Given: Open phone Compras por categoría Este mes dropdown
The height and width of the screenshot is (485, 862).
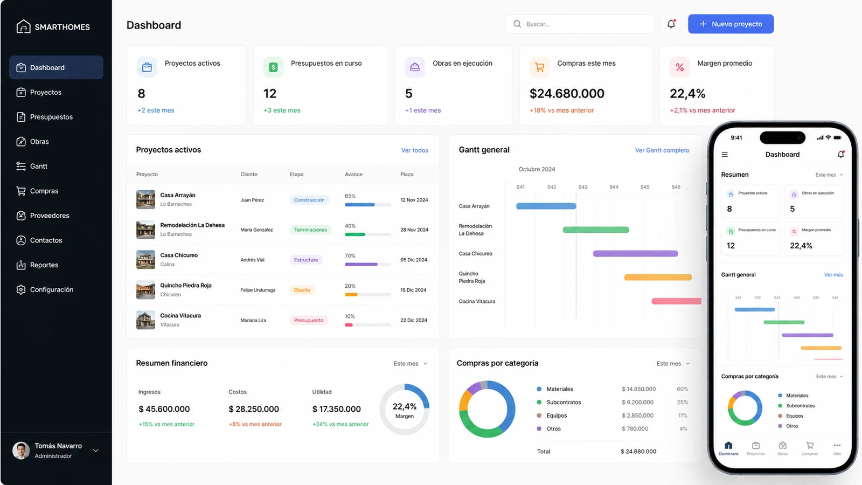Looking at the screenshot, I should point(830,377).
